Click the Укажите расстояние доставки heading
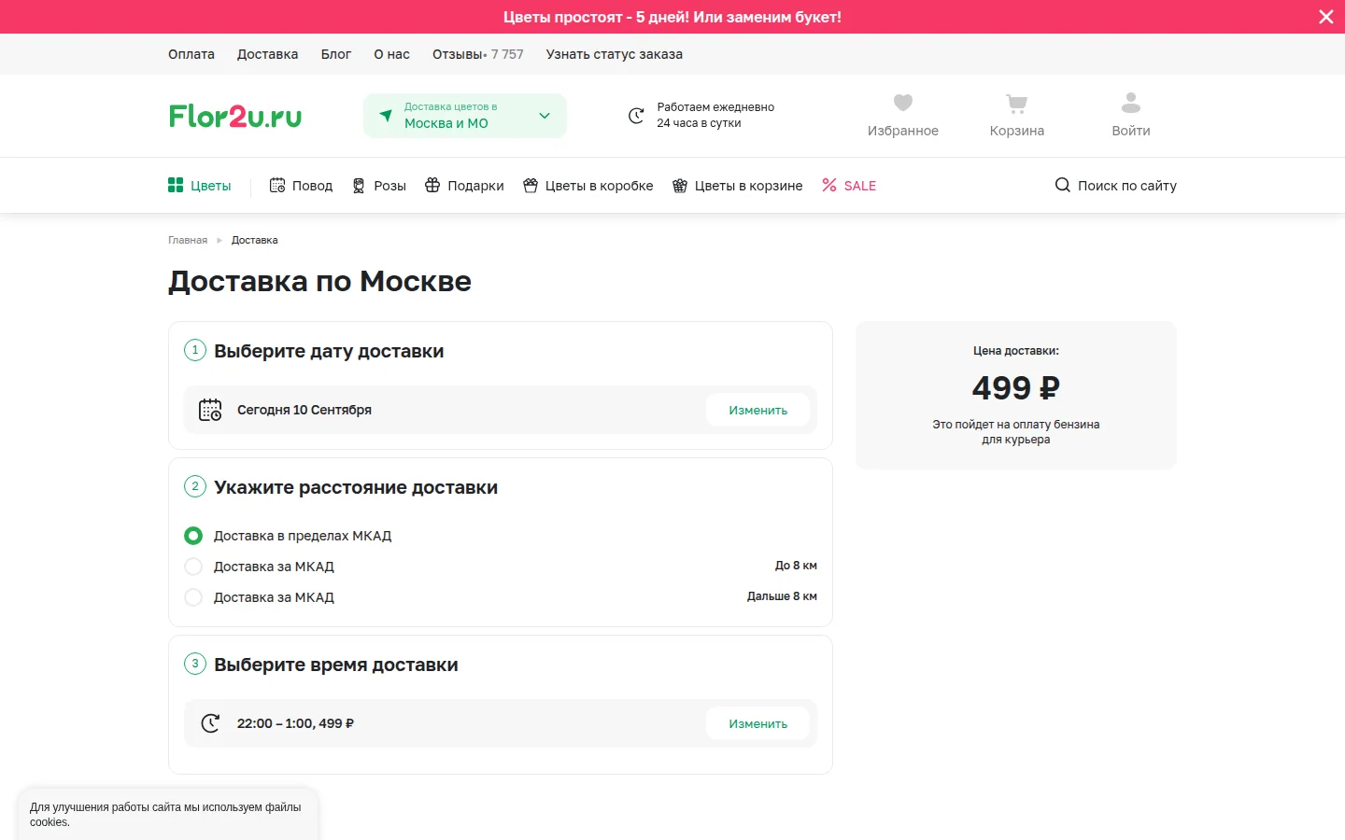The height and width of the screenshot is (840, 1345). [356, 487]
